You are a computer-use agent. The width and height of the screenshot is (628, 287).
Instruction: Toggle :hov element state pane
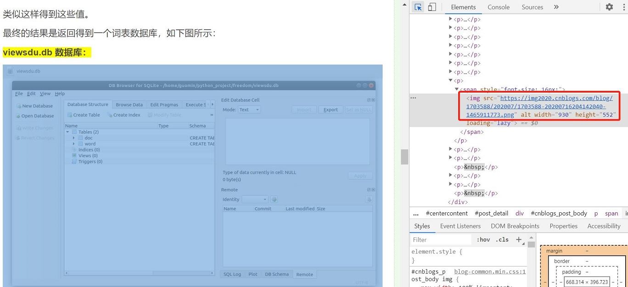[x=483, y=239]
